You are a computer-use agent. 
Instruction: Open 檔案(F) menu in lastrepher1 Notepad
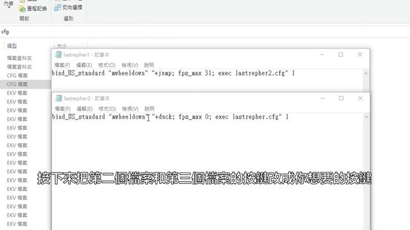tap(62, 65)
